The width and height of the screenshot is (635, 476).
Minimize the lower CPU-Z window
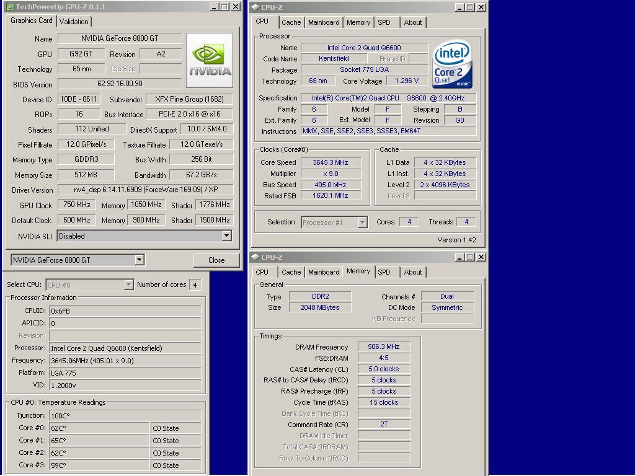(460, 257)
